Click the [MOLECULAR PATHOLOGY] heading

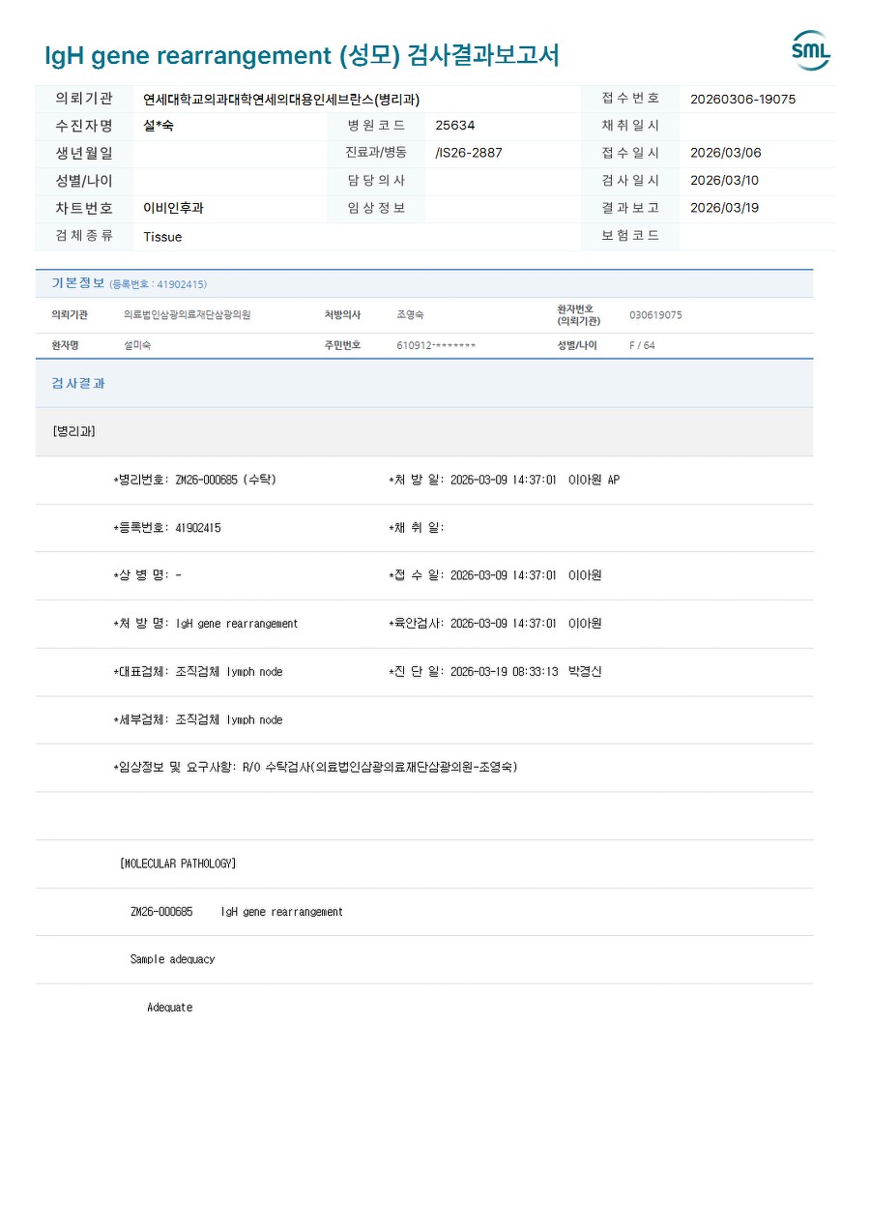pos(178,863)
